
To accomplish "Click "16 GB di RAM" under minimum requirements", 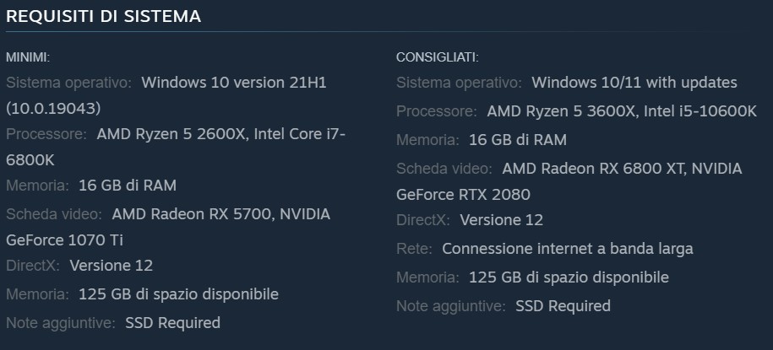I will tap(127, 185).
